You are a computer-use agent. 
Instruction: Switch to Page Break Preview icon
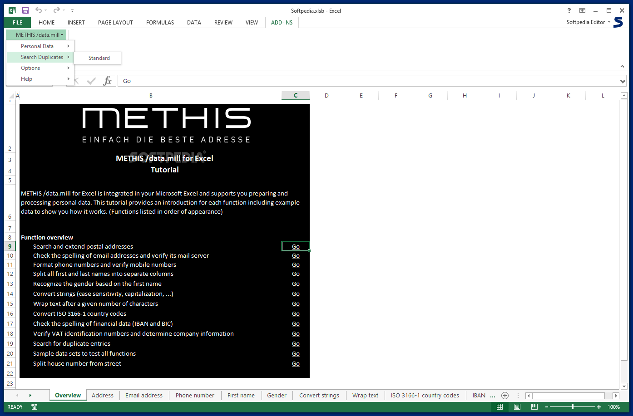coord(534,407)
